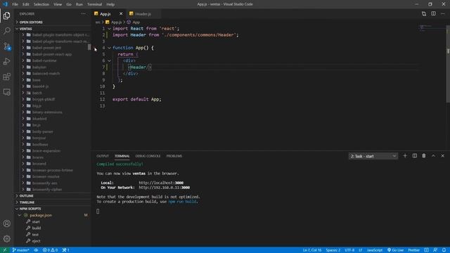Screen dimensions: 450x253
Task: Open notifications bell in status bar
Action: coord(444,250)
